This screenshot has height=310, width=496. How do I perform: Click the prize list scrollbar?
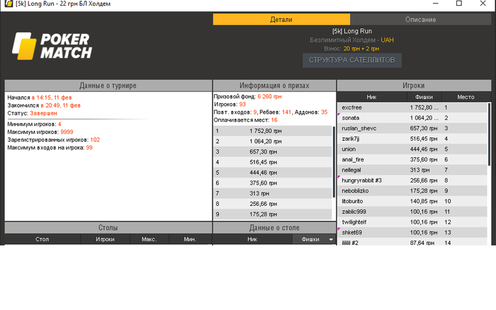334,162
